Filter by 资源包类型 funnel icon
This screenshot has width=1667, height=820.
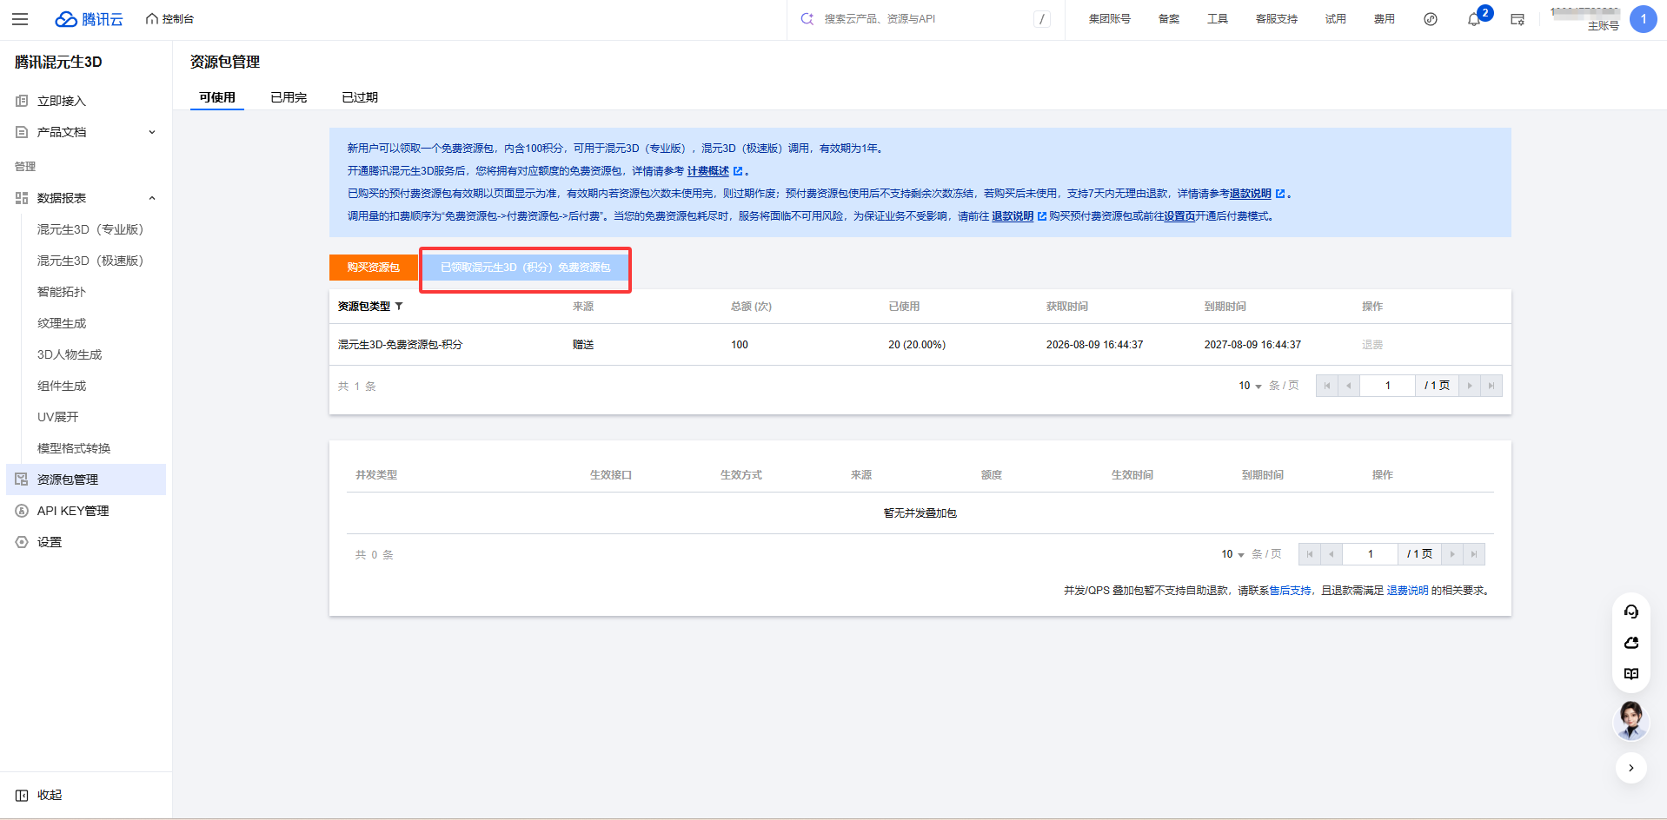tap(399, 307)
